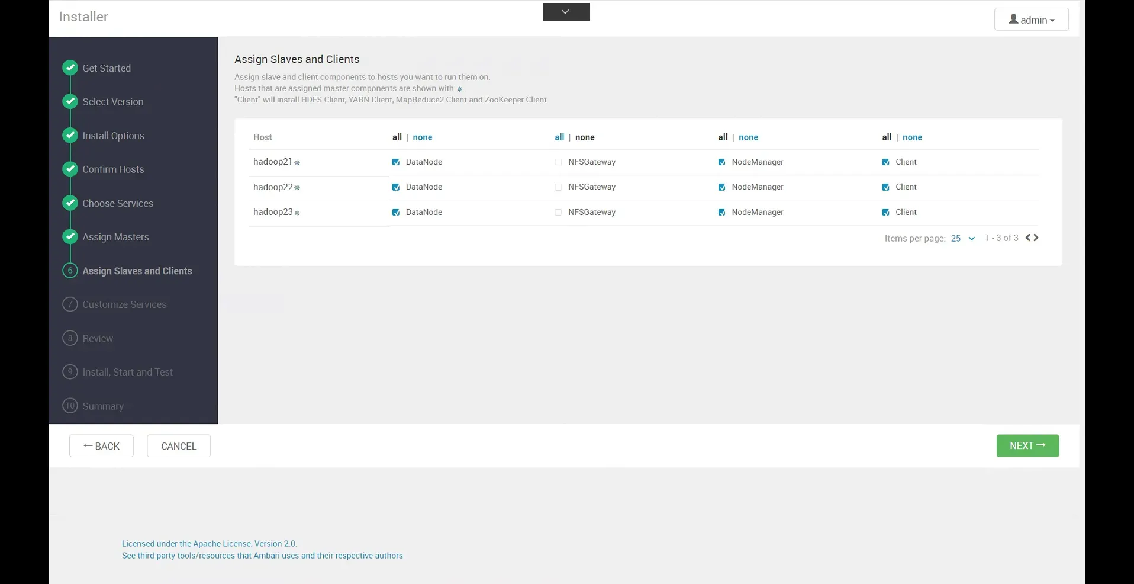The height and width of the screenshot is (584, 1134).
Task: Open the admin user dropdown
Action: [1031, 20]
